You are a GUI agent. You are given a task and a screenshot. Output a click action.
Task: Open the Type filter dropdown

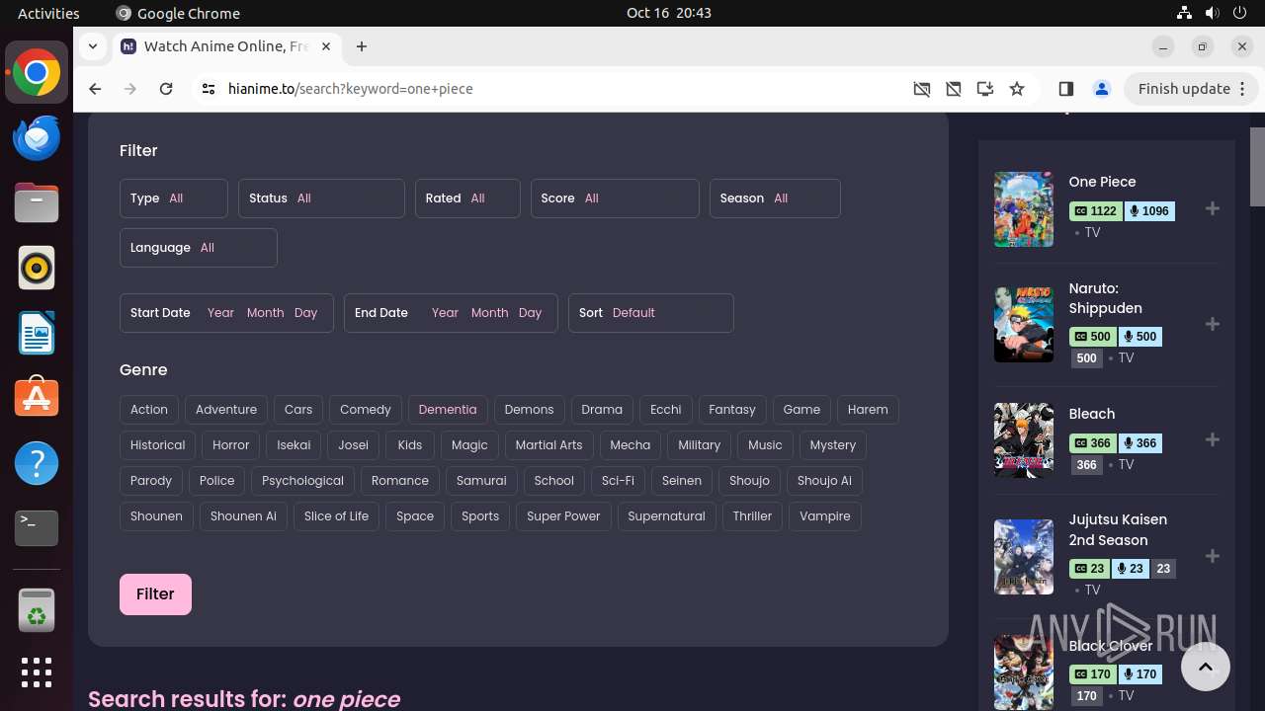[x=174, y=198]
